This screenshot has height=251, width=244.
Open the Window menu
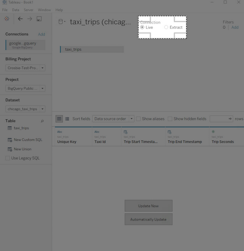(x=44, y=10)
